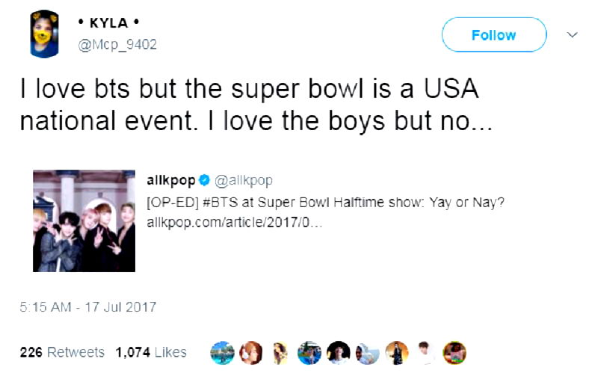Open the KYLA display name profile
Image resolution: width=598 pixels, height=376 pixels.
click(x=108, y=23)
